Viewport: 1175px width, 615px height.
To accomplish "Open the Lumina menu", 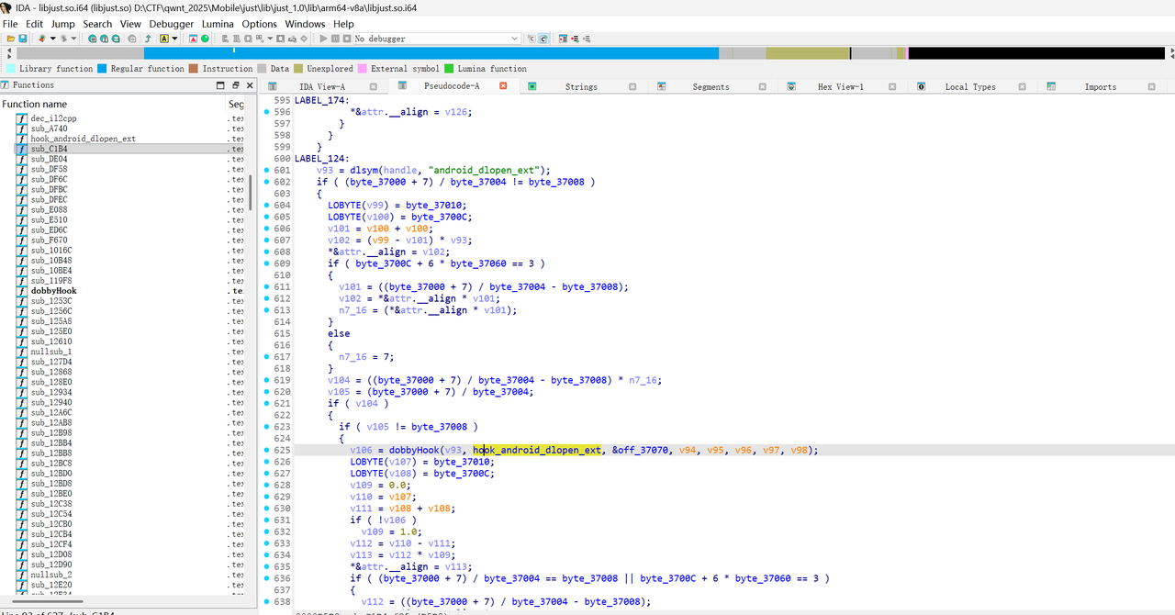I will click(218, 24).
